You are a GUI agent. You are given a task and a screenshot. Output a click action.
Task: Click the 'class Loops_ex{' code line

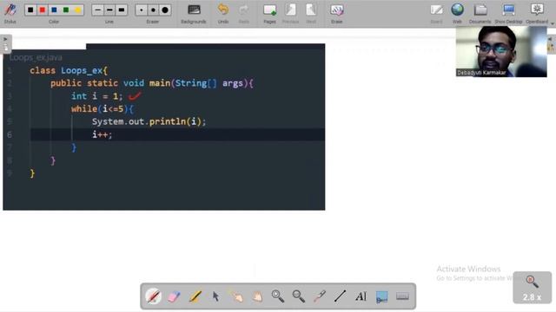69,70
